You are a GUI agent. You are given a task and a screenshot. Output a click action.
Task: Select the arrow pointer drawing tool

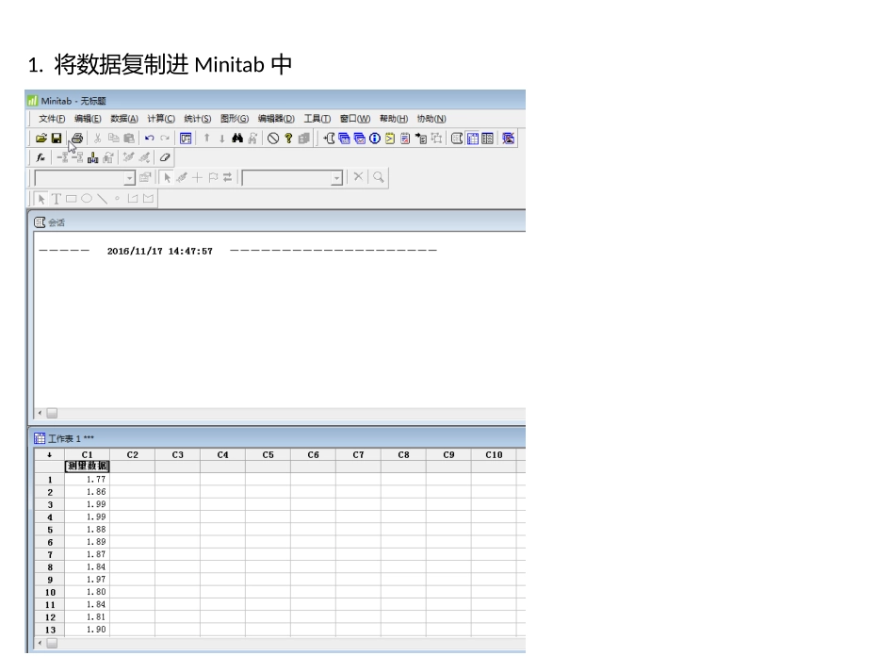(x=41, y=199)
